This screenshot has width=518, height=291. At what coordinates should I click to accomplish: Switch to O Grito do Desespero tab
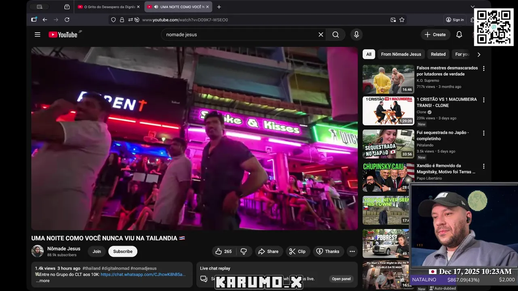pos(108,7)
